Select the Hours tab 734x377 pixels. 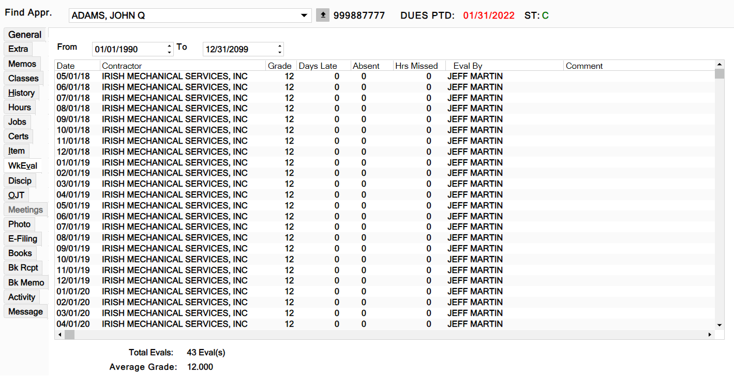(x=20, y=108)
